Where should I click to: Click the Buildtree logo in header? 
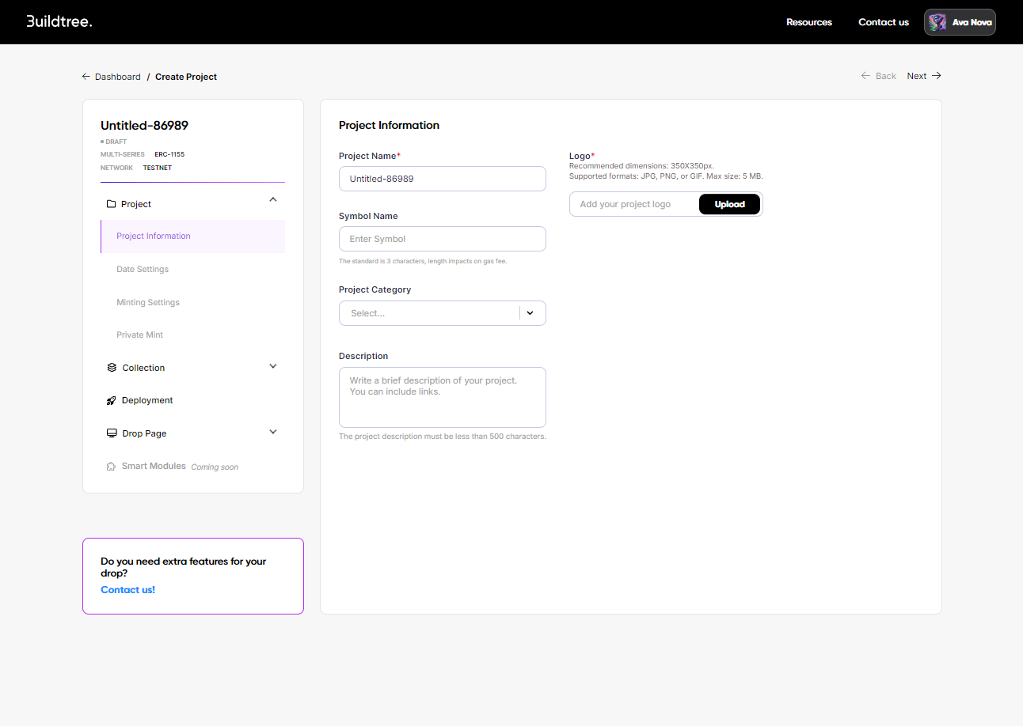59,21
